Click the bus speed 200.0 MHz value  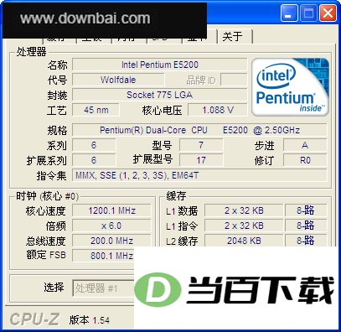(x=111, y=241)
